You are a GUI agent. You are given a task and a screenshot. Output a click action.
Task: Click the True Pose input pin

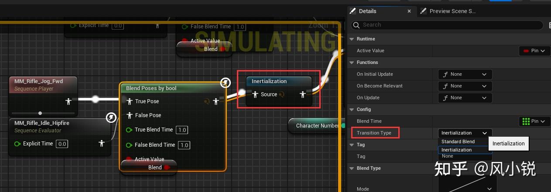pos(129,101)
